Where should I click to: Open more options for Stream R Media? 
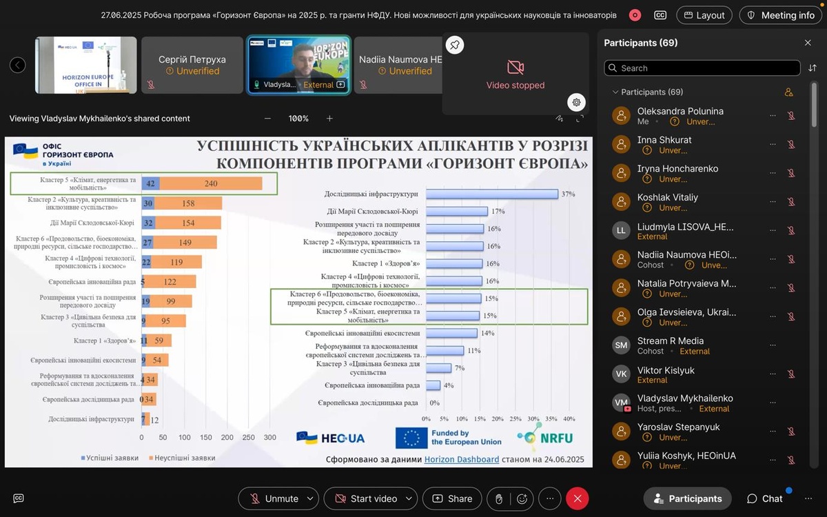point(773,345)
